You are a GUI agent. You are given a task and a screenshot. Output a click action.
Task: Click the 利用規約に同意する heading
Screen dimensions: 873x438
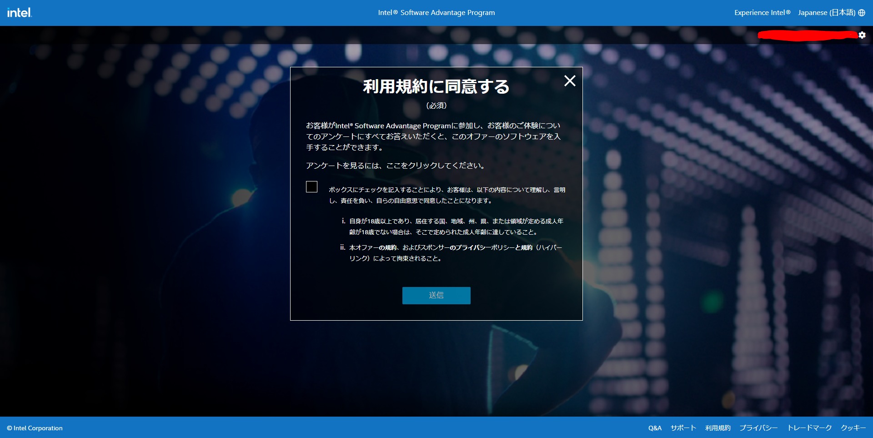(x=436, y=86)
